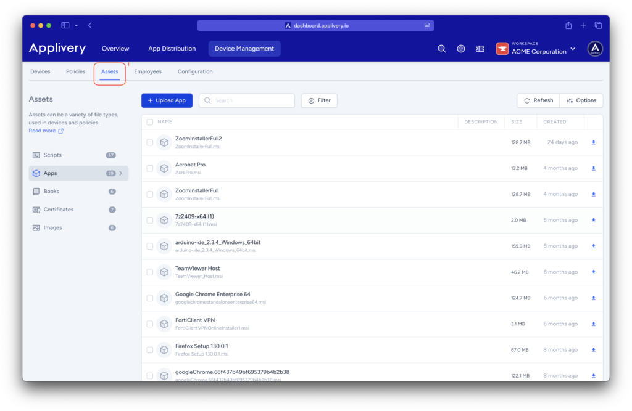Open the Filter dropdown
This screenshot has height=411, width=632.
pyautogui.click(x=319, y=100)
